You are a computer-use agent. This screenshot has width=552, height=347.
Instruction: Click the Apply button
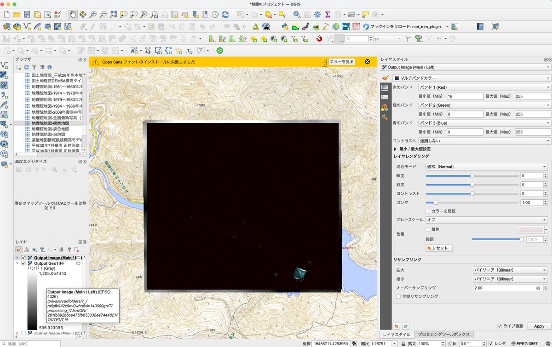[x=539, y=326]
